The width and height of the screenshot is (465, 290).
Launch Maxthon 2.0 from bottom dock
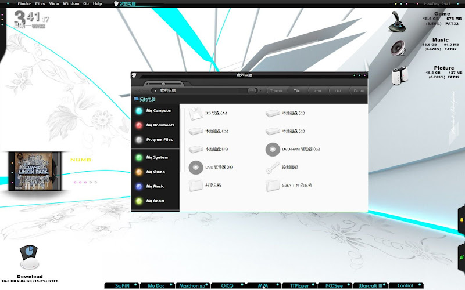tap(192, 286)
